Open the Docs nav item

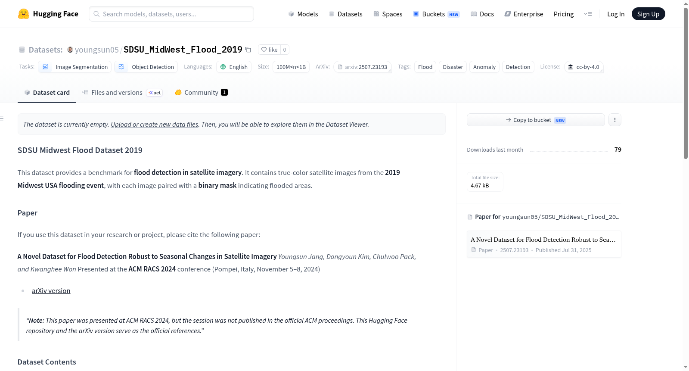tap(482, 14)
